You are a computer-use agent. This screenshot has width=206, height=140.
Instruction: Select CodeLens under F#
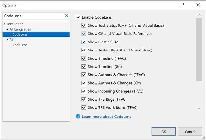[20, 45]
